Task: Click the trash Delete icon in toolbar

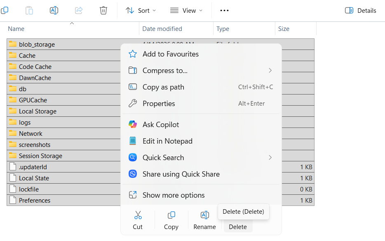Action: point(103,10)
